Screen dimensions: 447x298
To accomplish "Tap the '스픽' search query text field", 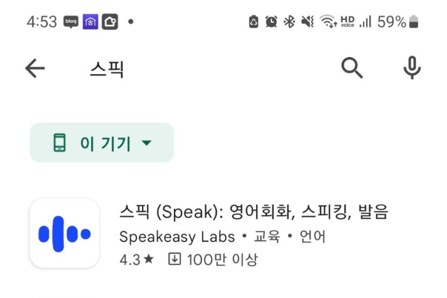I will tap(106, 69).
